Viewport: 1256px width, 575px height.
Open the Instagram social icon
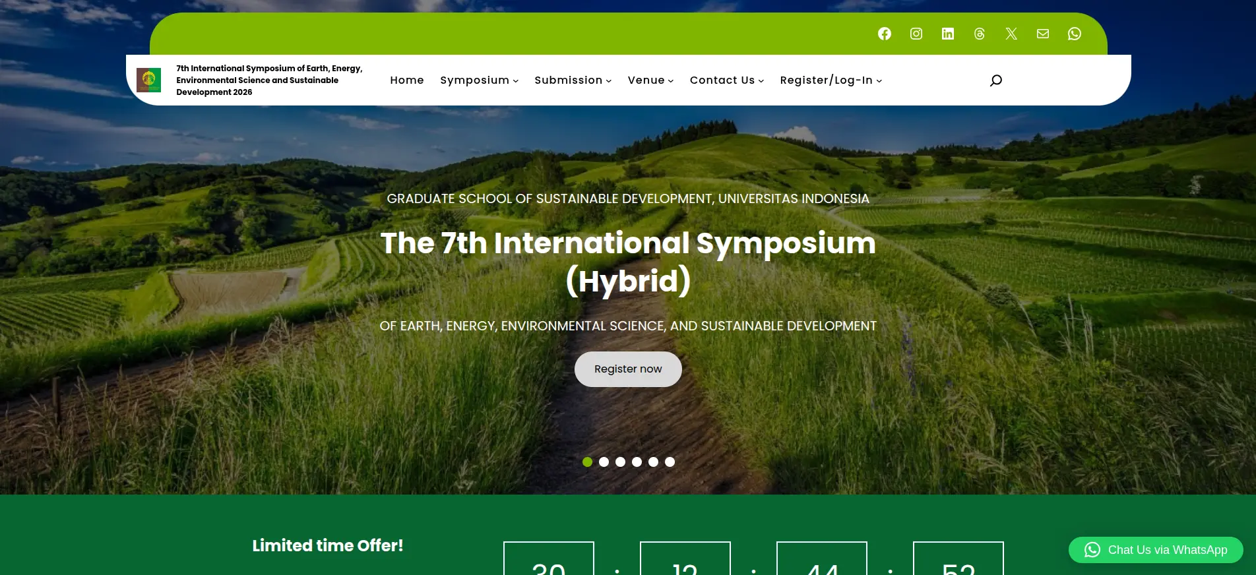[x=916, y=34]
